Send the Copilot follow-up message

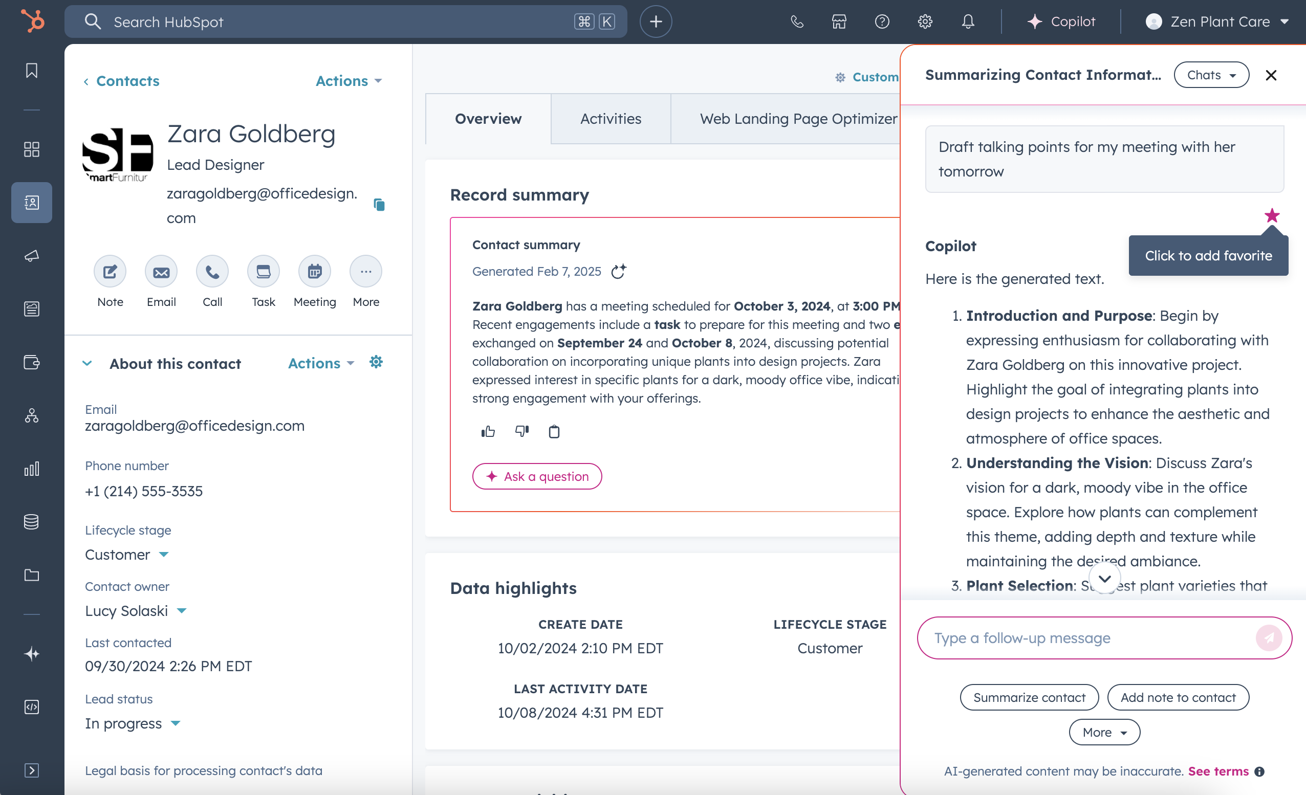point(1269,637)
